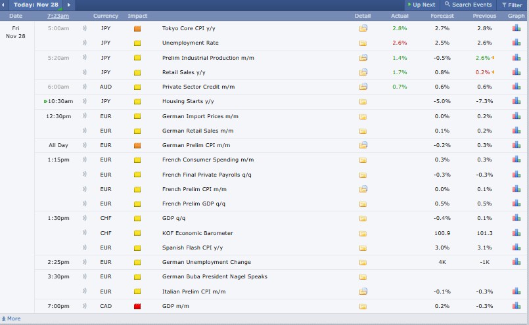Open graph icon for KOF Economic Barometer
The width and height of the screenshot is (529, 325).
coord(516,233)
